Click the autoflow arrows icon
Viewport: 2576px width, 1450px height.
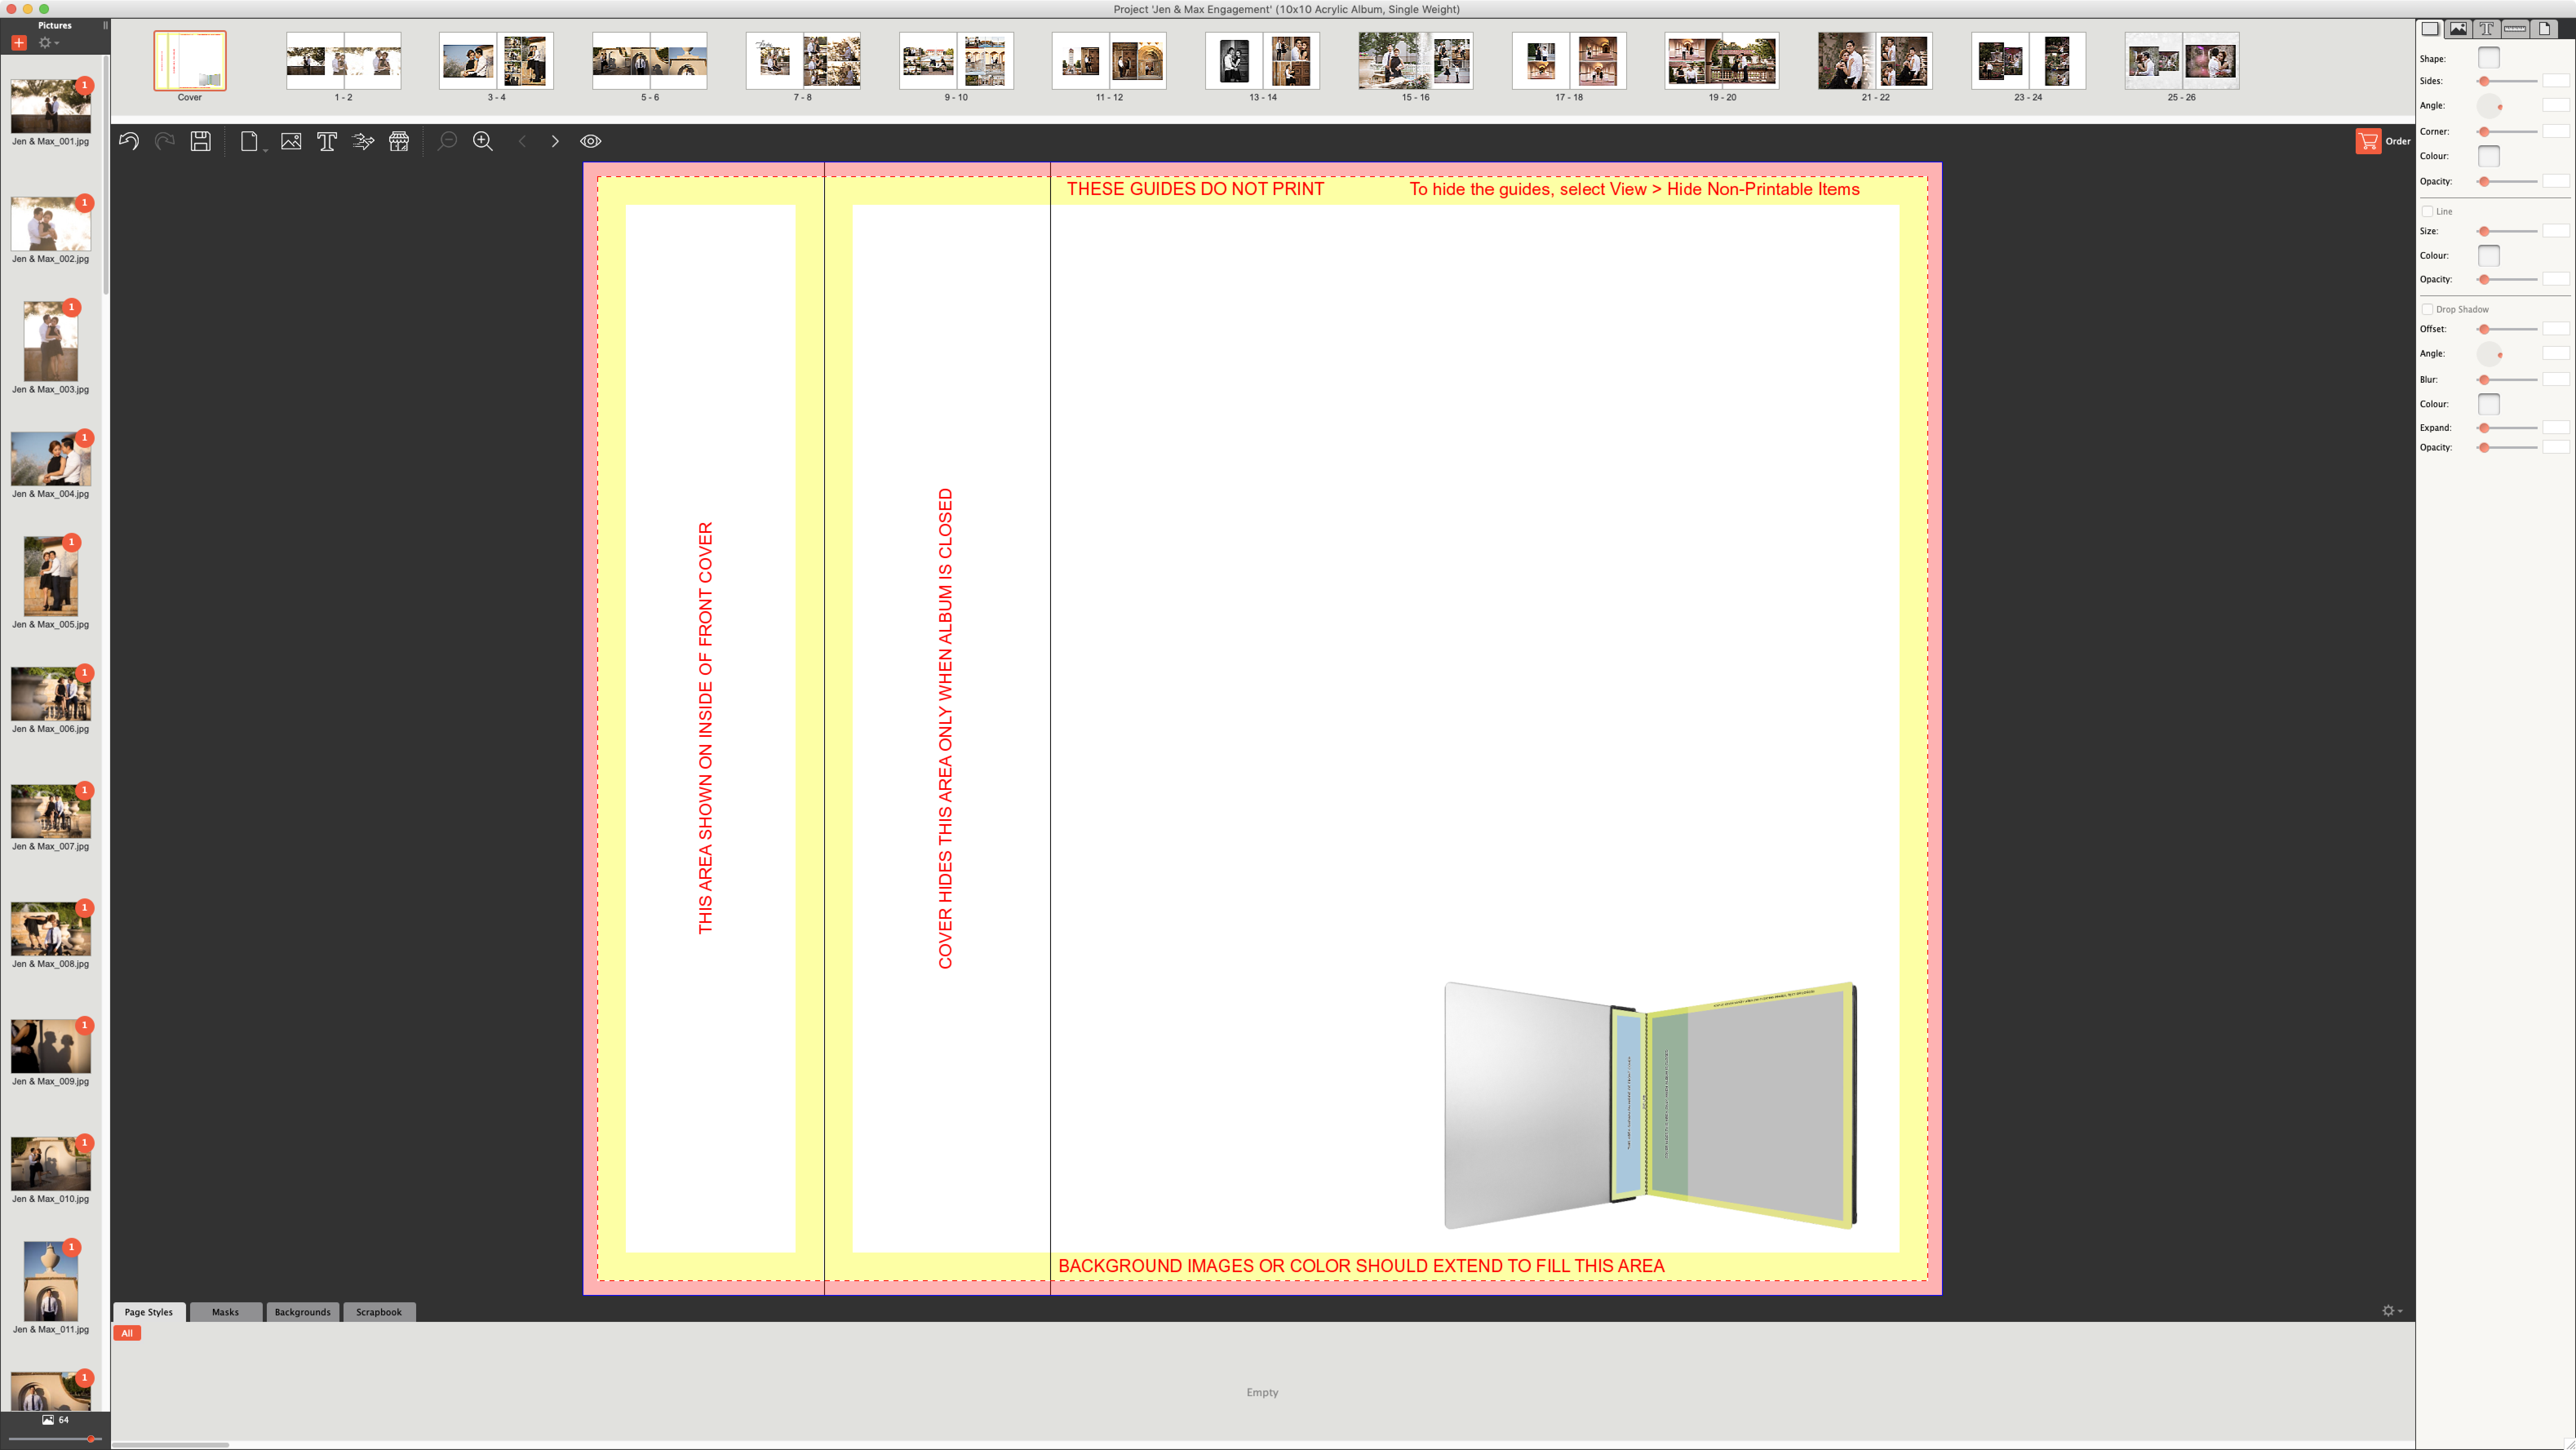[363, 141]
